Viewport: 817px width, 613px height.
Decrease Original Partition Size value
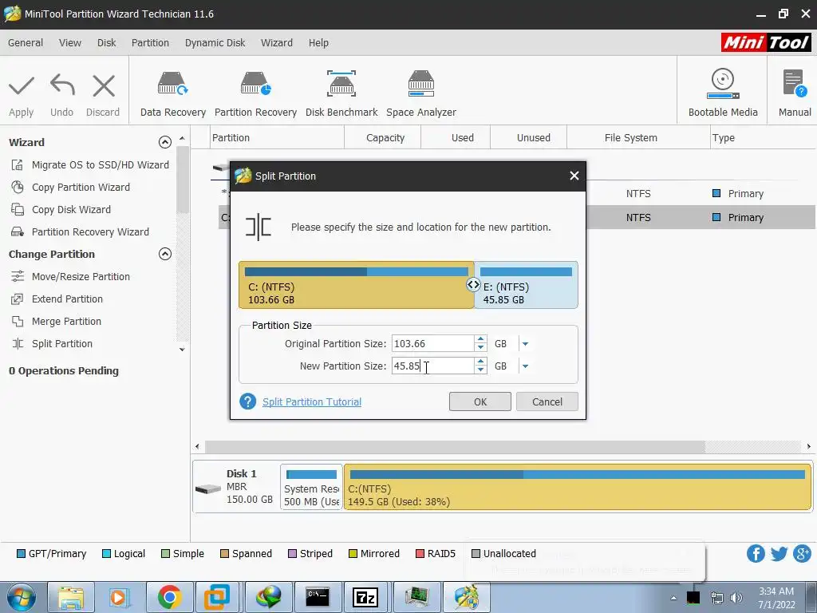pos(480,348)
